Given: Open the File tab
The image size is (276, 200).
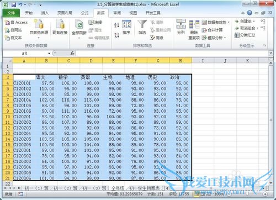Looking at the screenshot, I should click(11, 13).
